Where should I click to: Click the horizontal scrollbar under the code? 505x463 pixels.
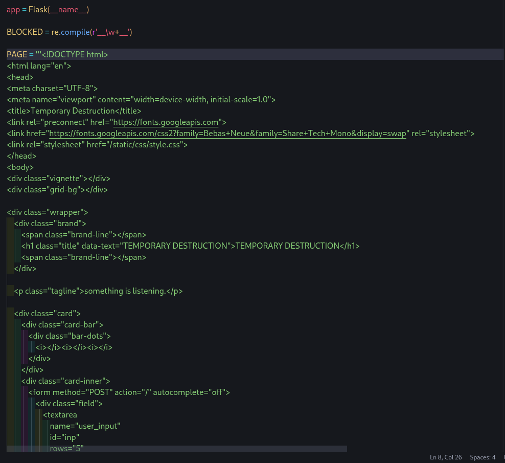(176, 449)
